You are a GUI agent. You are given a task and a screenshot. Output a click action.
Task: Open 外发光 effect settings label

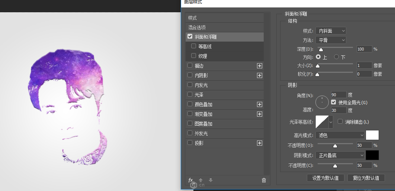coord(201,133)
